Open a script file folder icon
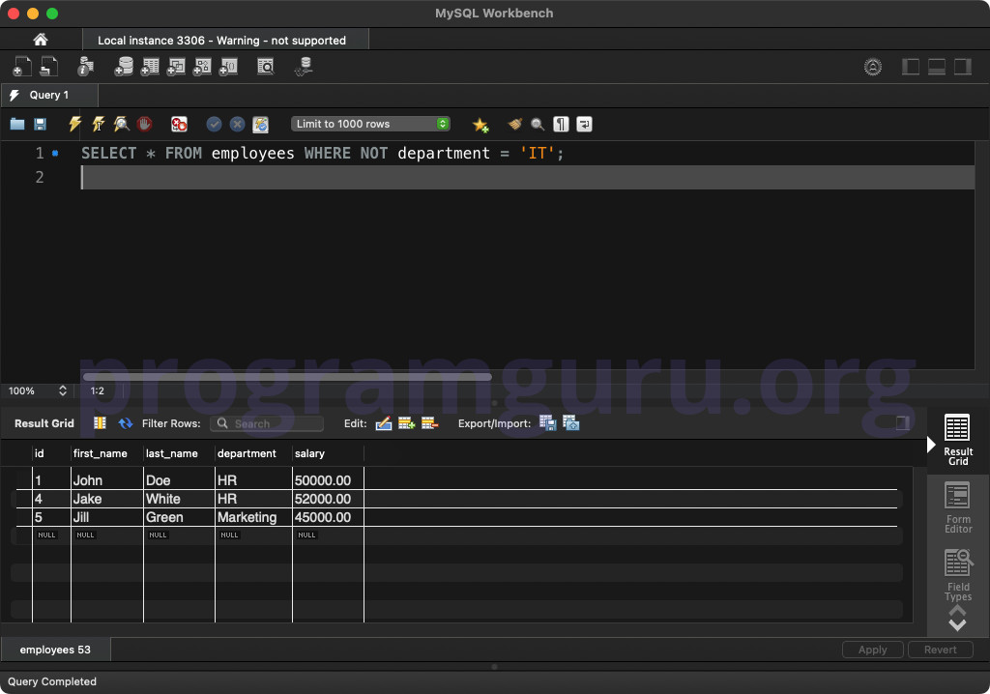Image resolution: width=990 pixels, height=694 pixels. [x=17, y=125]
